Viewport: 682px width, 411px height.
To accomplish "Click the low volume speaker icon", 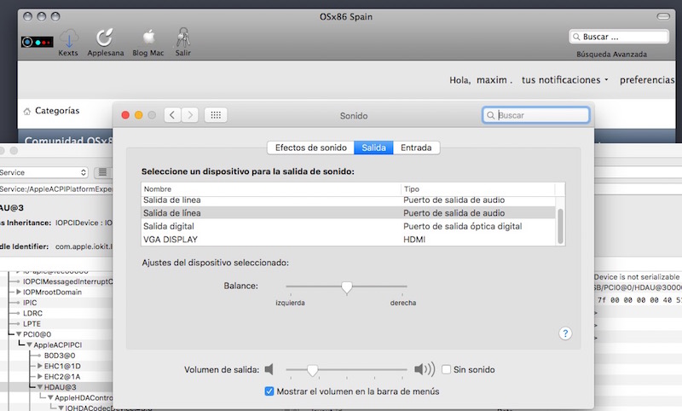I will (x=269, y=370).
